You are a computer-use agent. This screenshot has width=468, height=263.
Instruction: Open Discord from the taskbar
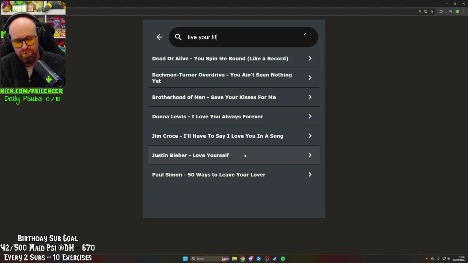point(251,259)
